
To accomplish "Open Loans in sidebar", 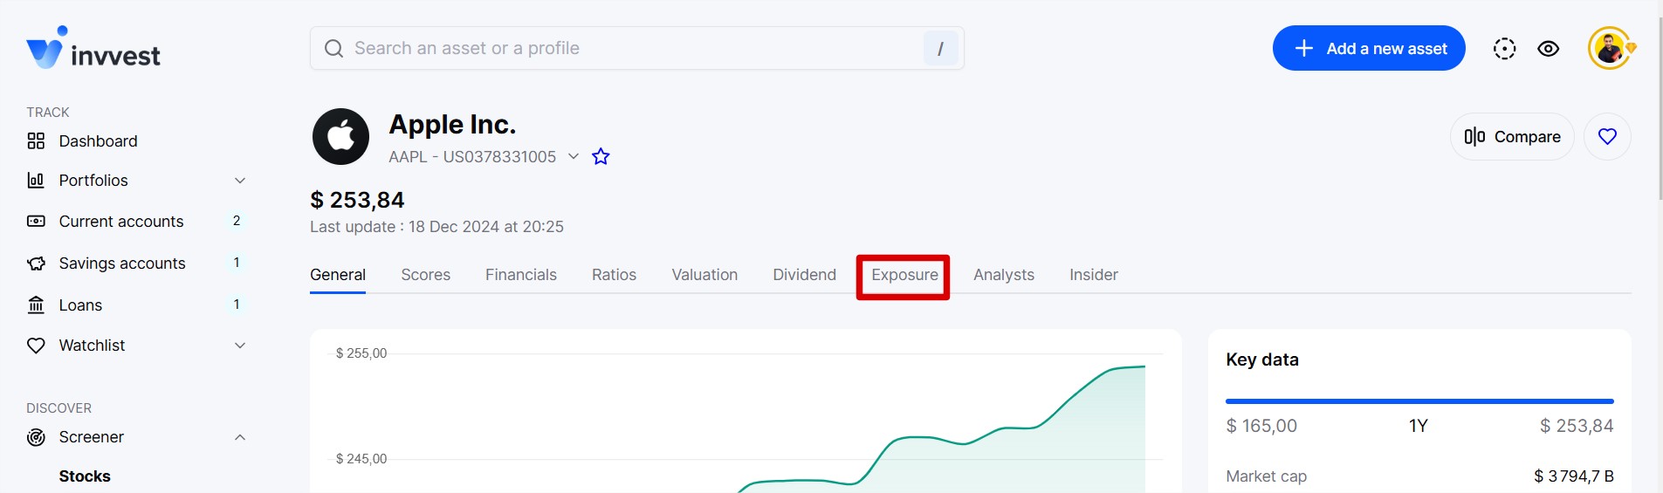I will 80,305.
